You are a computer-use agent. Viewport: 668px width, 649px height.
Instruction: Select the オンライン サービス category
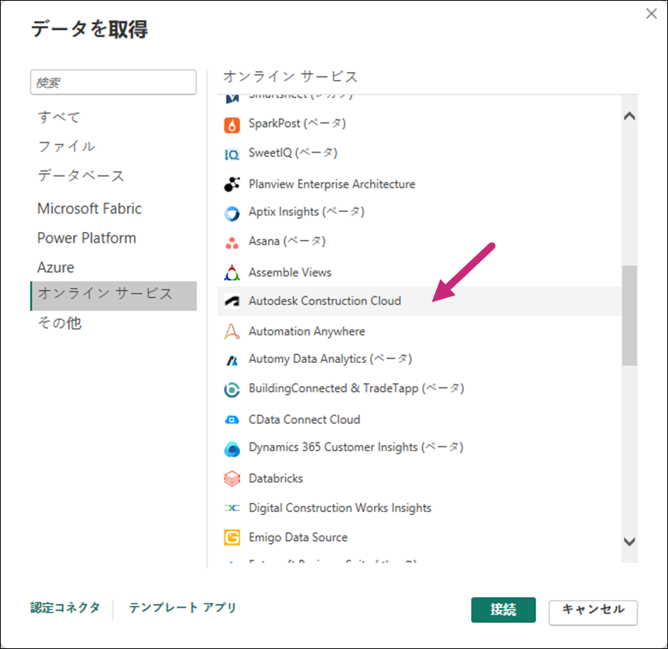coord(113,296)
